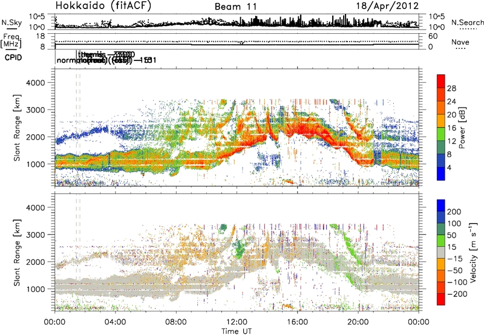Click the 'Beam 11' label
484x335 pixels.
click(236, 7)
